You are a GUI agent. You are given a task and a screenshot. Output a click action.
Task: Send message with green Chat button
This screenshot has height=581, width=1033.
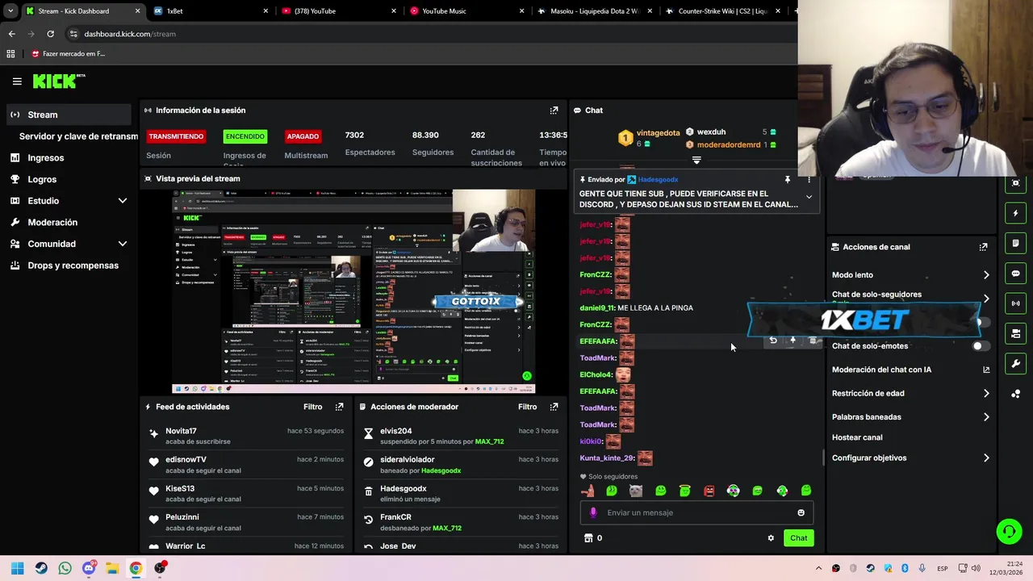coord(798,538)
